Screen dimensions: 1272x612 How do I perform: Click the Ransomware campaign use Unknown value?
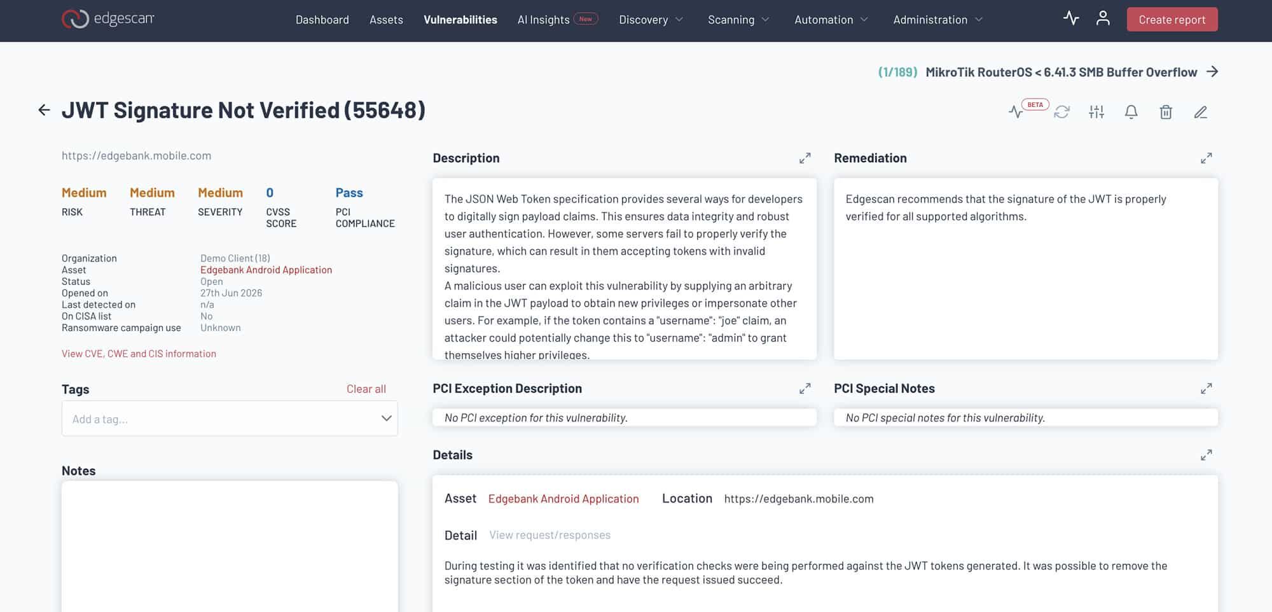click(x=221, y=328)
